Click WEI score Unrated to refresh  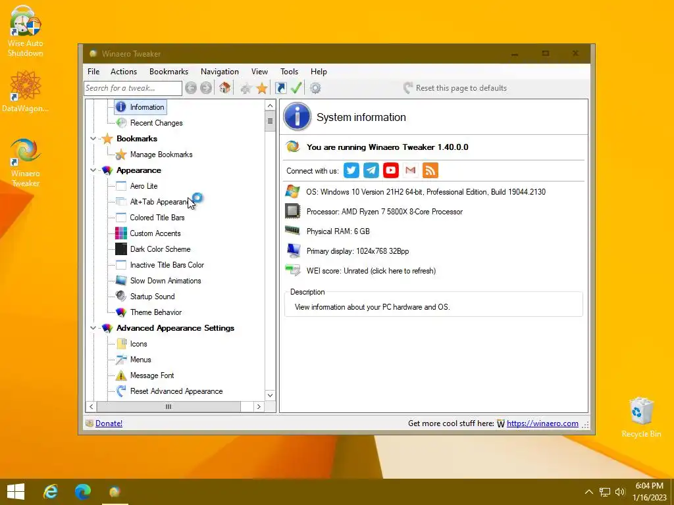pos(371,271)
